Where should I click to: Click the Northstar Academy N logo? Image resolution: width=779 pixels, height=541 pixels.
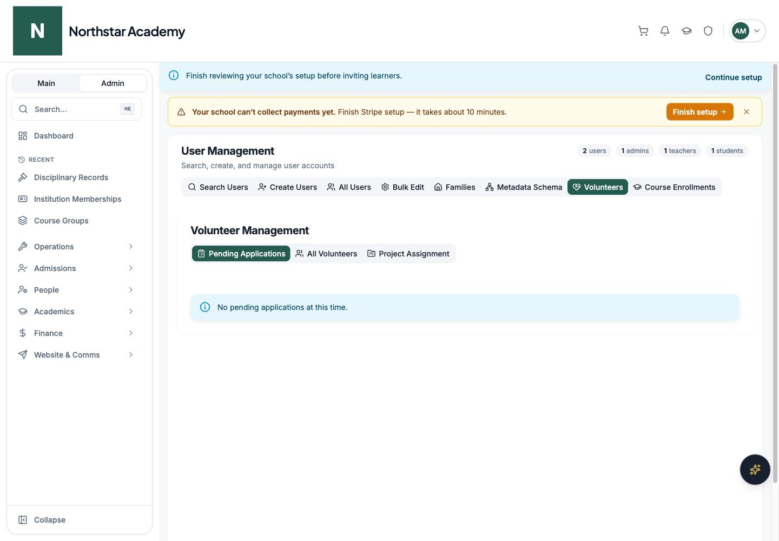coord(37,31)
